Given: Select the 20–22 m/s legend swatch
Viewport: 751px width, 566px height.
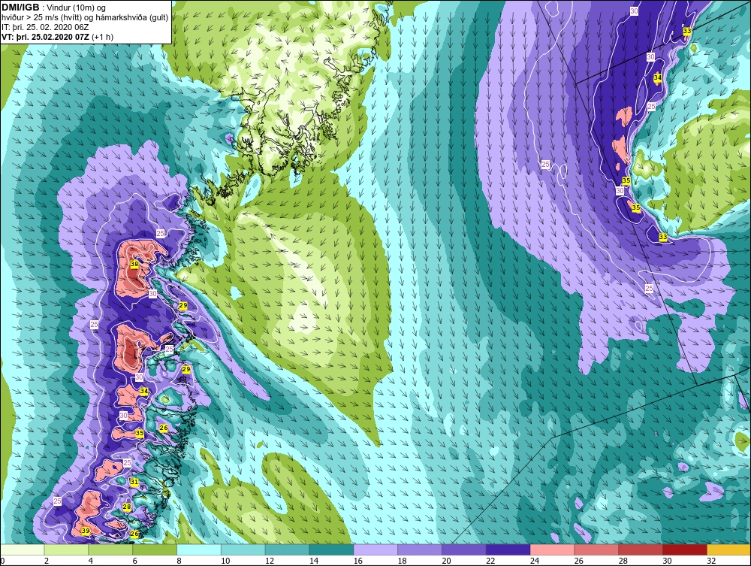Looking at the screenshot, I should coord(463,549).
